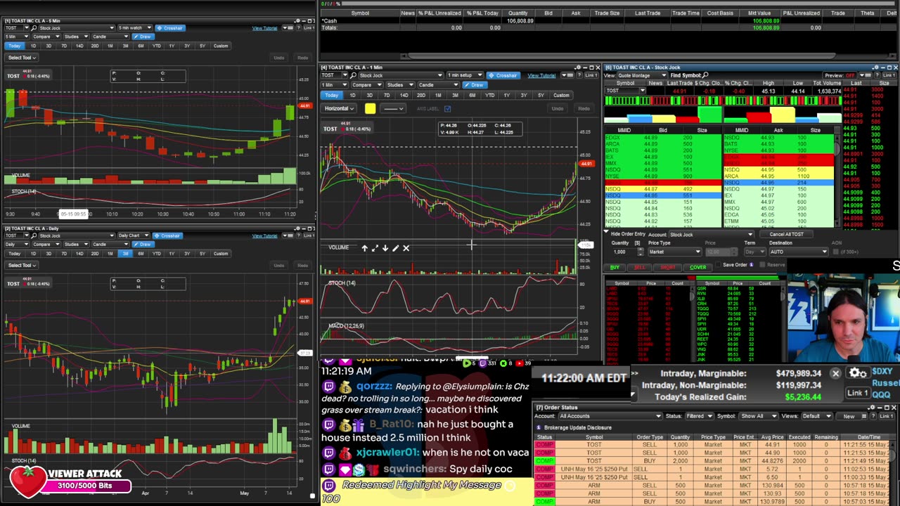The height and width of the screenshot is (506, 900).
Task: Click the Viewer Attack tomato icon
Action: 28,481
